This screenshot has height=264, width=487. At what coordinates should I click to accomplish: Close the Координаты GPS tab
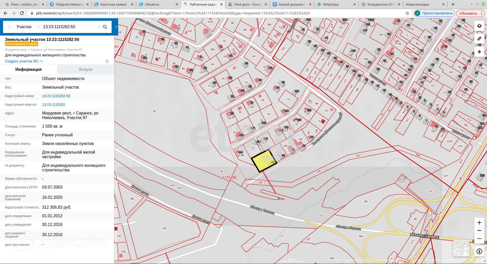399,4
